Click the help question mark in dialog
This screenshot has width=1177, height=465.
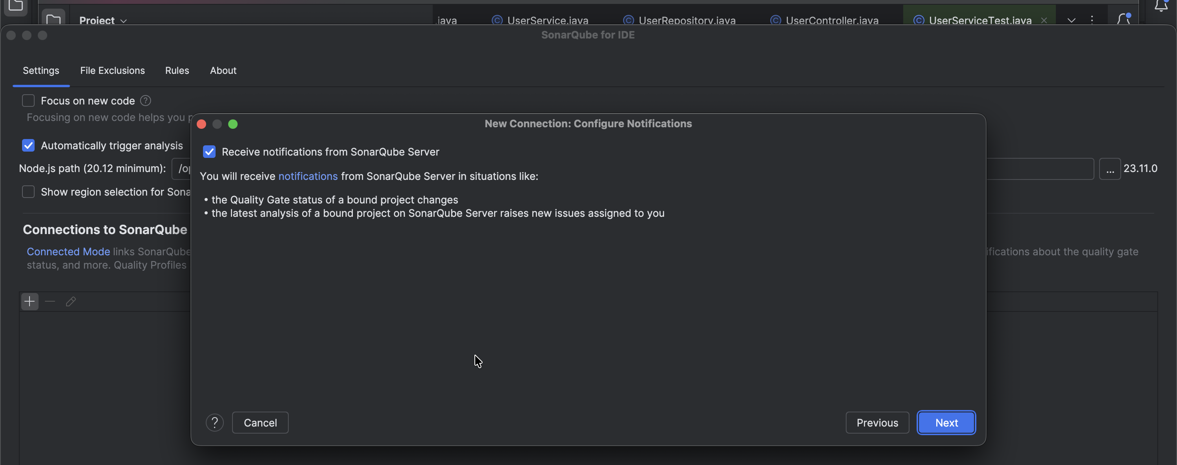coord(214,423)
